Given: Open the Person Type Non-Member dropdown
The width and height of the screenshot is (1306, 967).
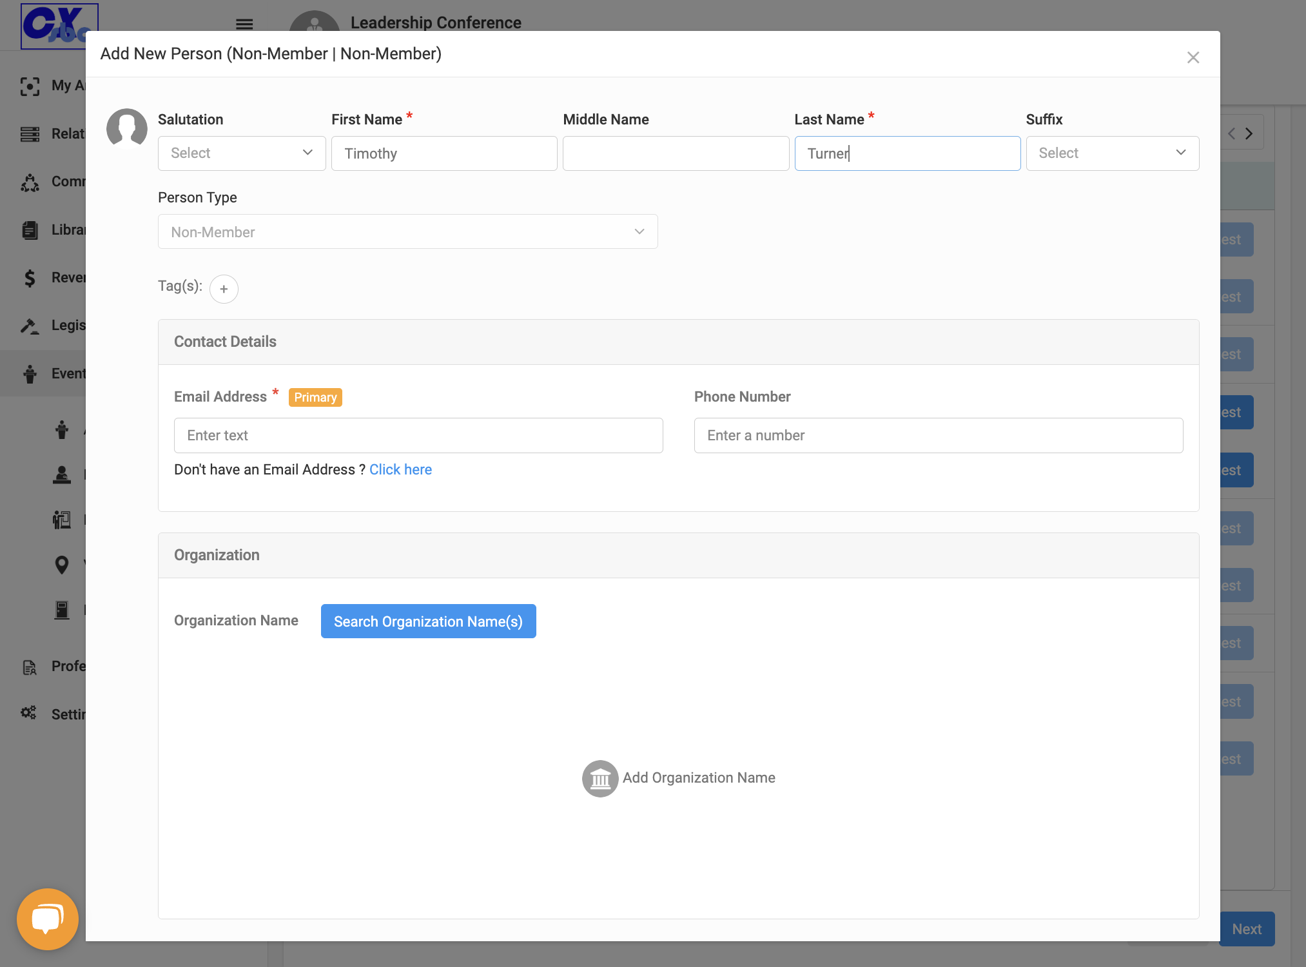Looking at the screenshot, I should [x=408, y=231].
